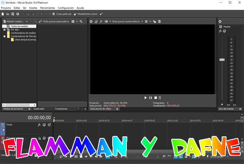Viewport: 244px width, 164px height.
Task: Toggle the external monitor preview icon
Action: pyautogui.click(x=96, y=22)
